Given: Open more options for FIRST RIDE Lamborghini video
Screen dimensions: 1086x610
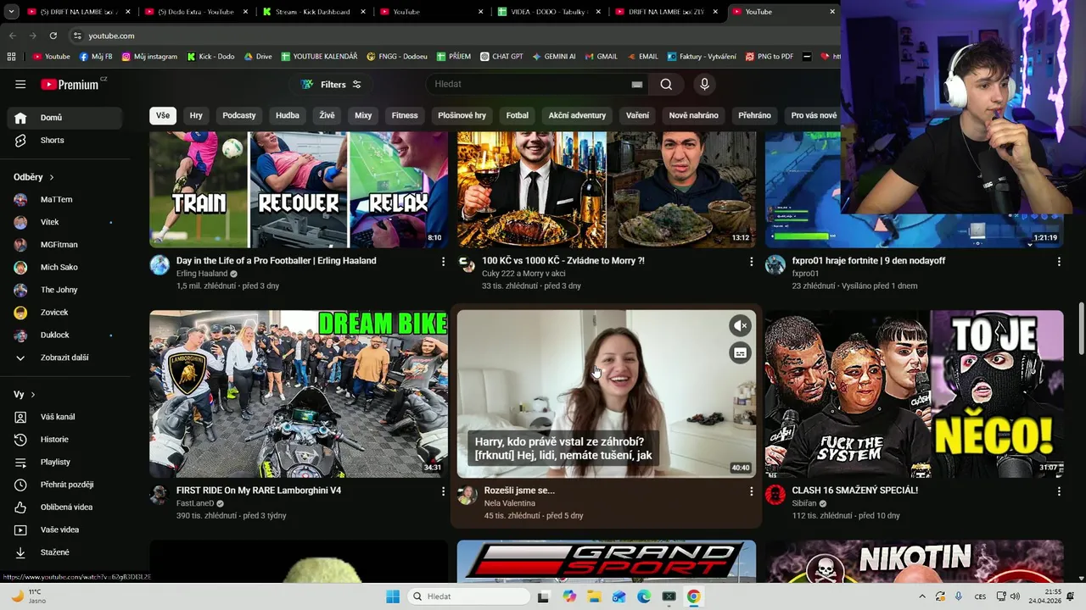Looking at the screenshot, I should click(443, 491).
